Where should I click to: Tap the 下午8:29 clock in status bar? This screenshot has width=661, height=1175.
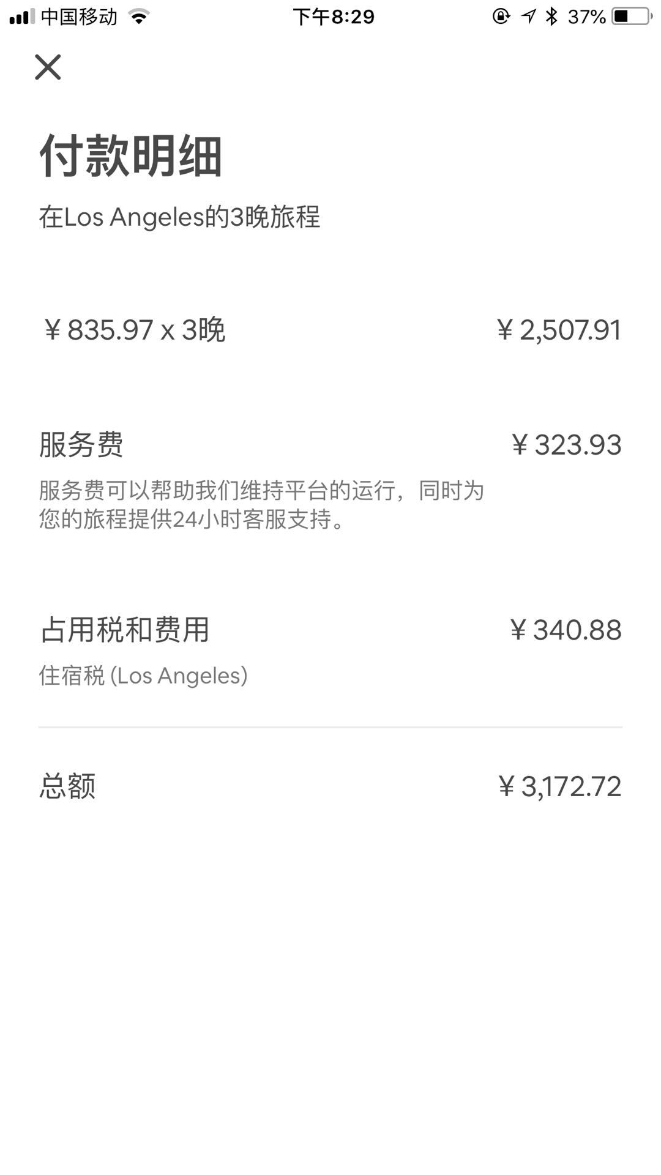pos(334,17)
